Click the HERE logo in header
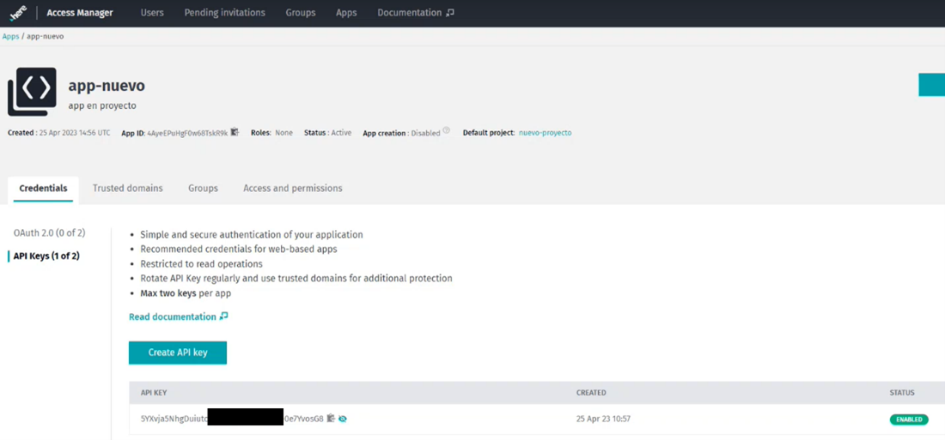Viewport: 945px width, 440px height. coord(18,13)
